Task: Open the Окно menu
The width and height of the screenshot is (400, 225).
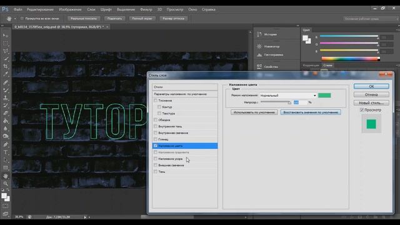Action: point(192,9)
